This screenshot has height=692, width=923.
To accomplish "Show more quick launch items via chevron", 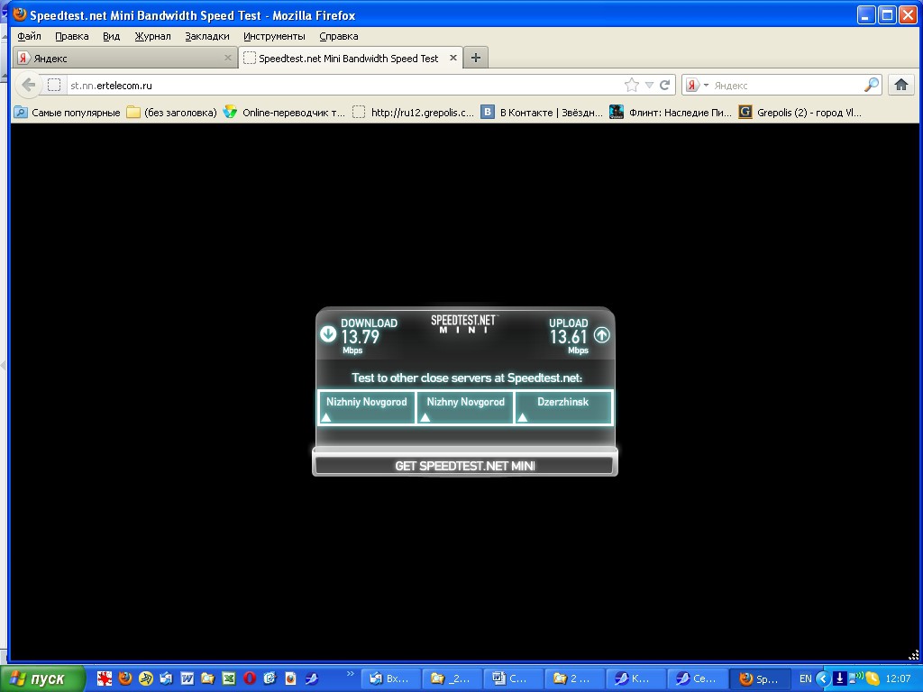I will tap(351, 674).
